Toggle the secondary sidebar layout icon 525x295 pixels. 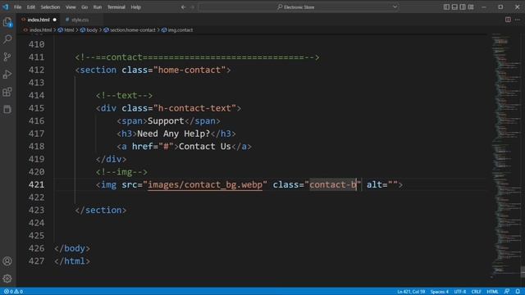coord(463,7)
